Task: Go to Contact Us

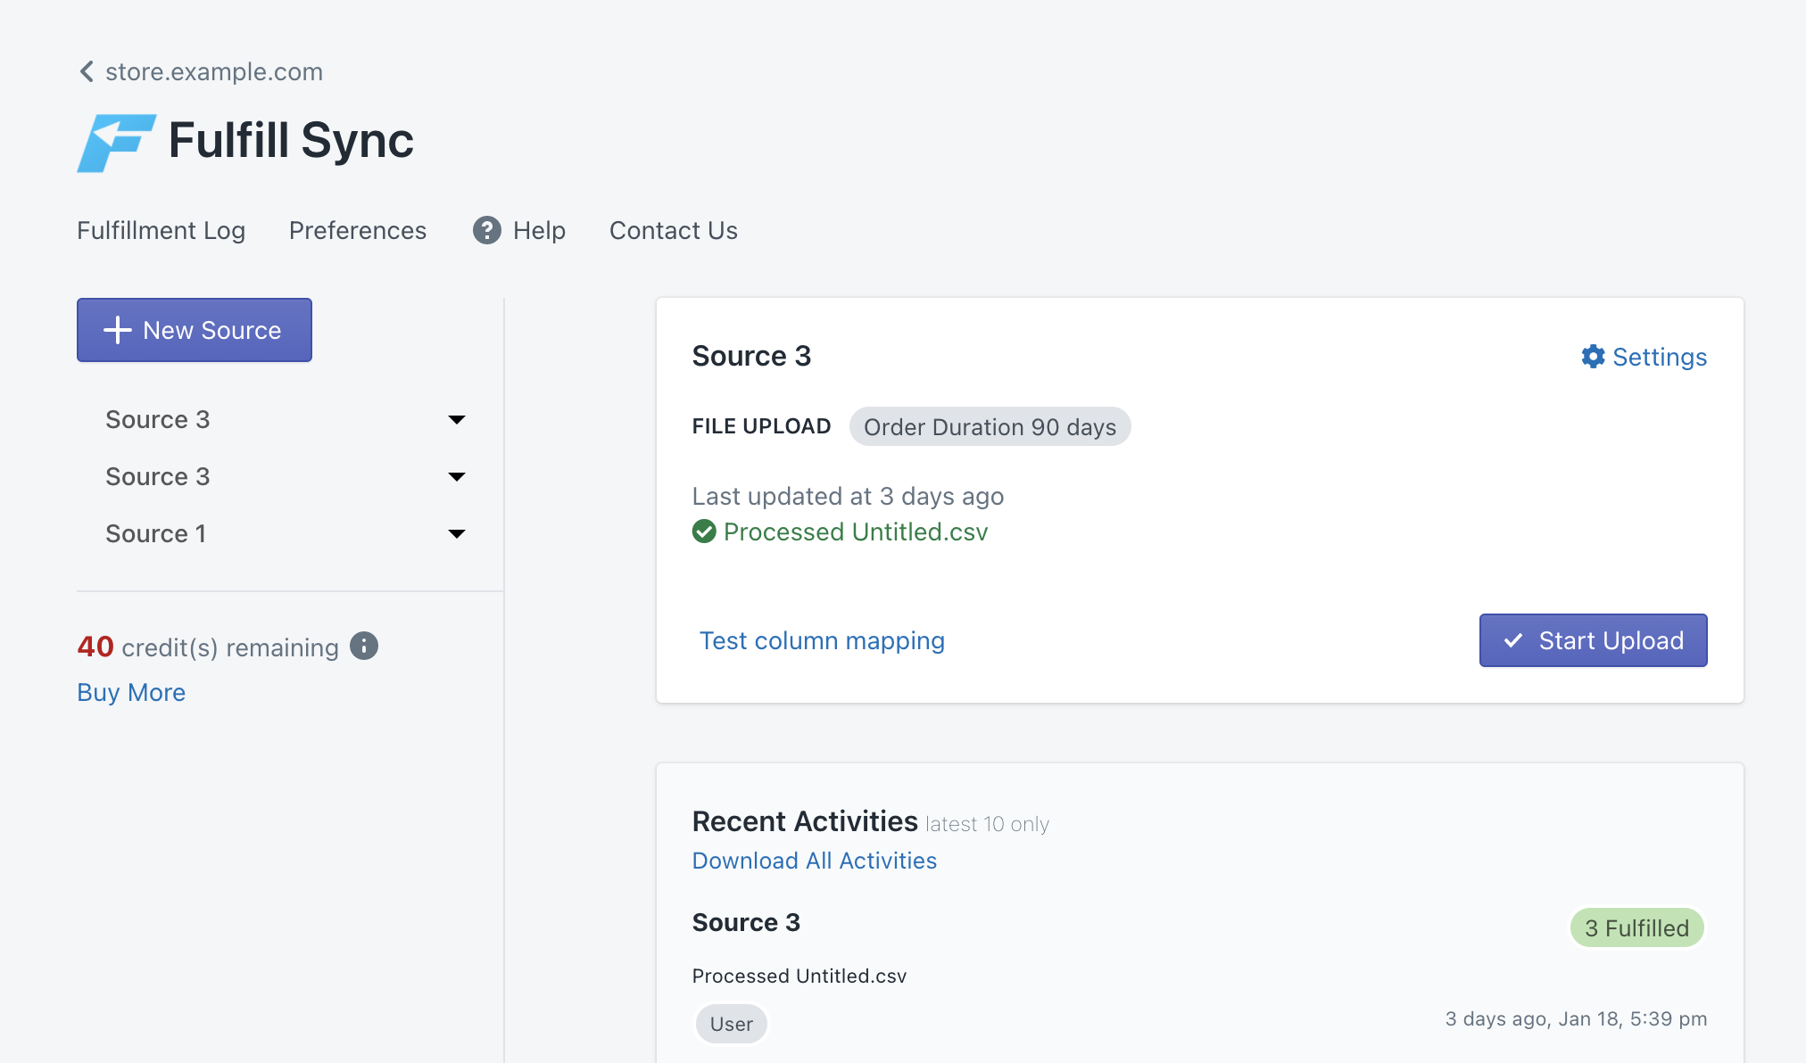Action: tap(674, 230)
